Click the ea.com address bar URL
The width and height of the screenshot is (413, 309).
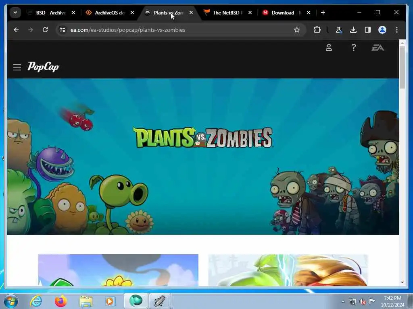point(128,30)
